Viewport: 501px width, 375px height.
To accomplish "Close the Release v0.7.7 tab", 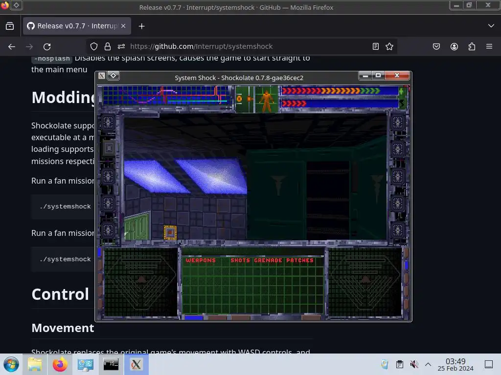I will tap(123, 26).
